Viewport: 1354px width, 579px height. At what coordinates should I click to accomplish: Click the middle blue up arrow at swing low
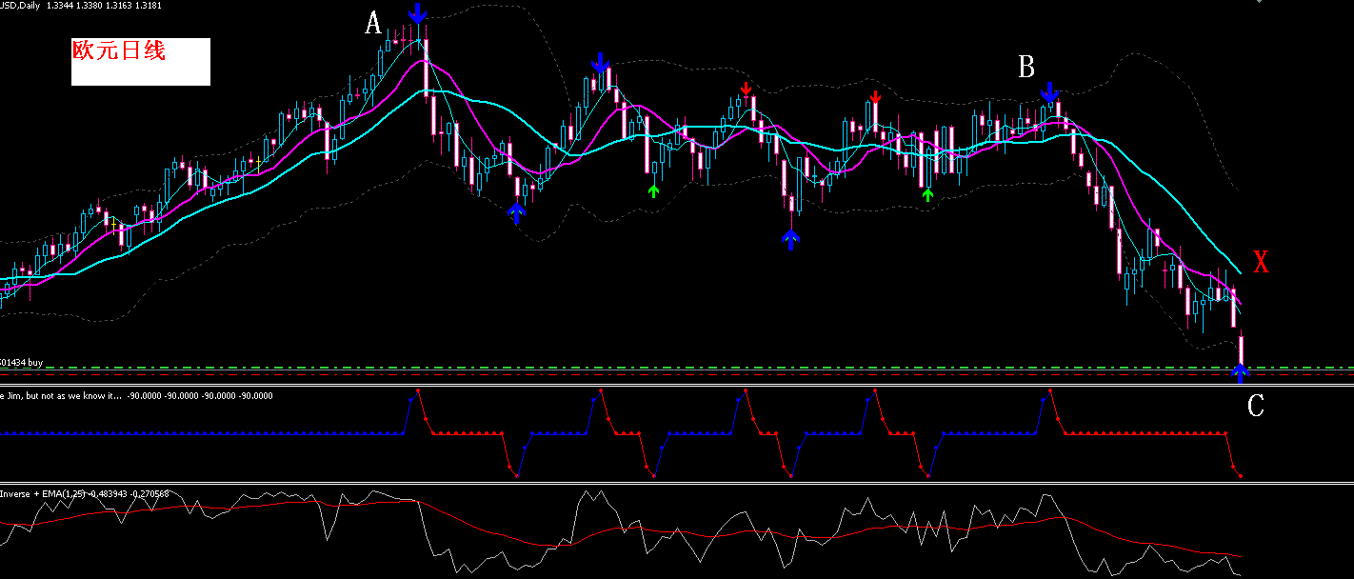pos(790,239)
